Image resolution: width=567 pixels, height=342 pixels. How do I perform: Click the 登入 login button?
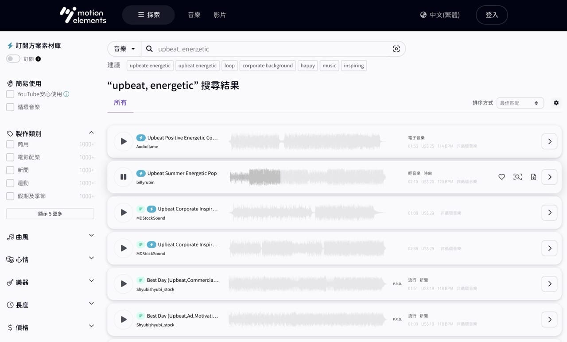[492, 15]
